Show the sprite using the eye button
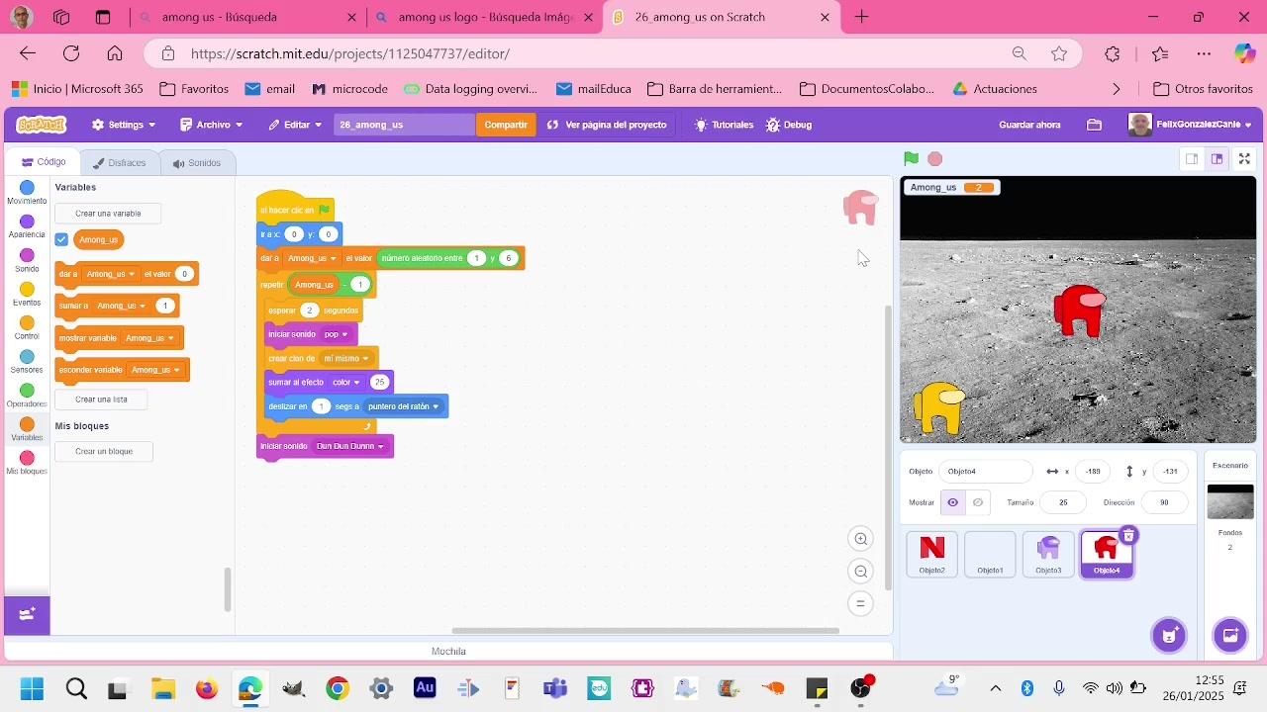 click(953, 502)
